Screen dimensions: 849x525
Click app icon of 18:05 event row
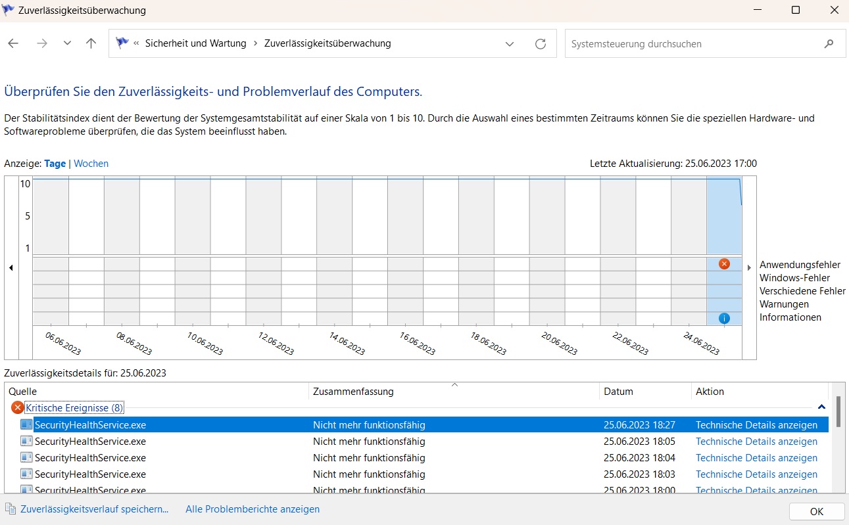point(26,441)
